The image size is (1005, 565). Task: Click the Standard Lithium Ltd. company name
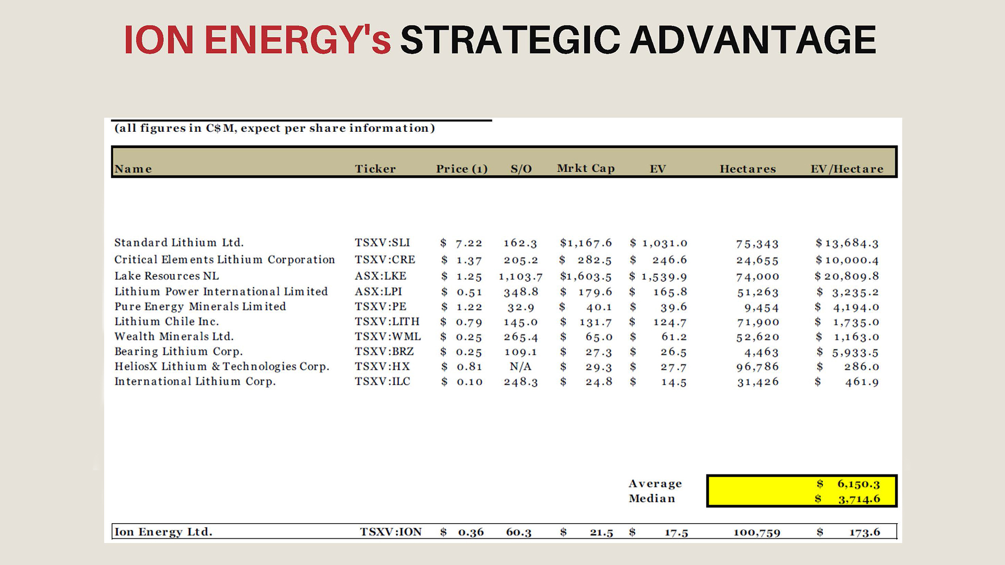pos(179,243)
